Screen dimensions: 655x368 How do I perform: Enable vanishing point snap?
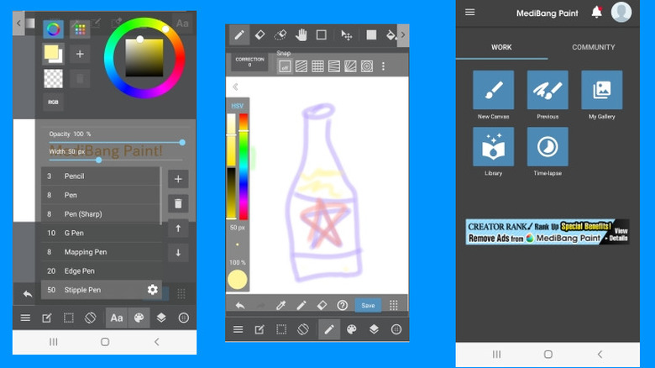(x=333, y=66)
